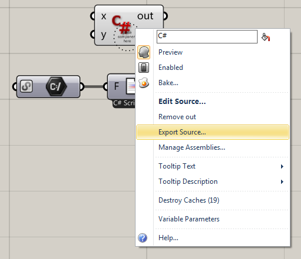
Task: Expand the Tooltip Description submenu arrow
Action: tap(282, 181)
